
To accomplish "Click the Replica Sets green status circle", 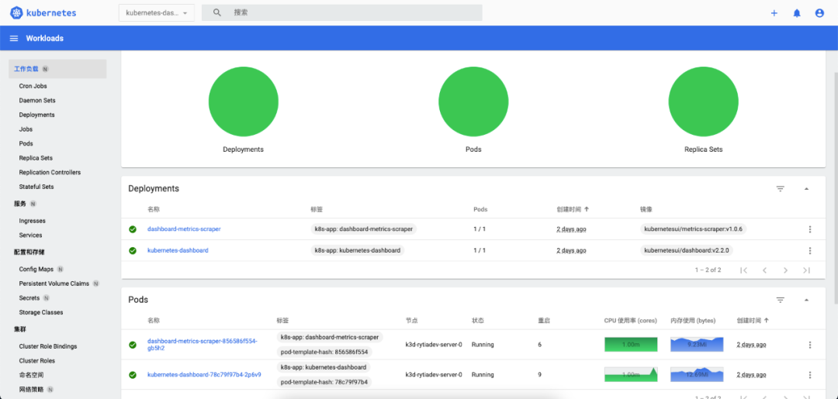I will [703, 101].
